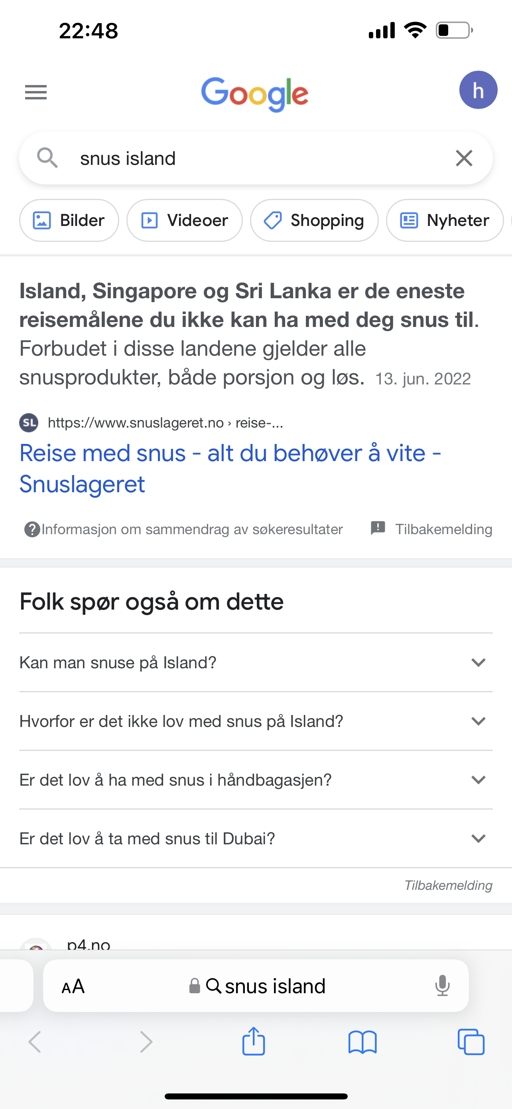The height and width of the screenshot is (1109, 512).
Task: Expand "Kan man snuse på Island?"
Action: [x=256, y=663]
